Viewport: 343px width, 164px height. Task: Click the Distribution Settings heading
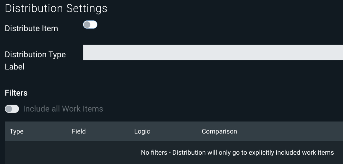[56, 8]
